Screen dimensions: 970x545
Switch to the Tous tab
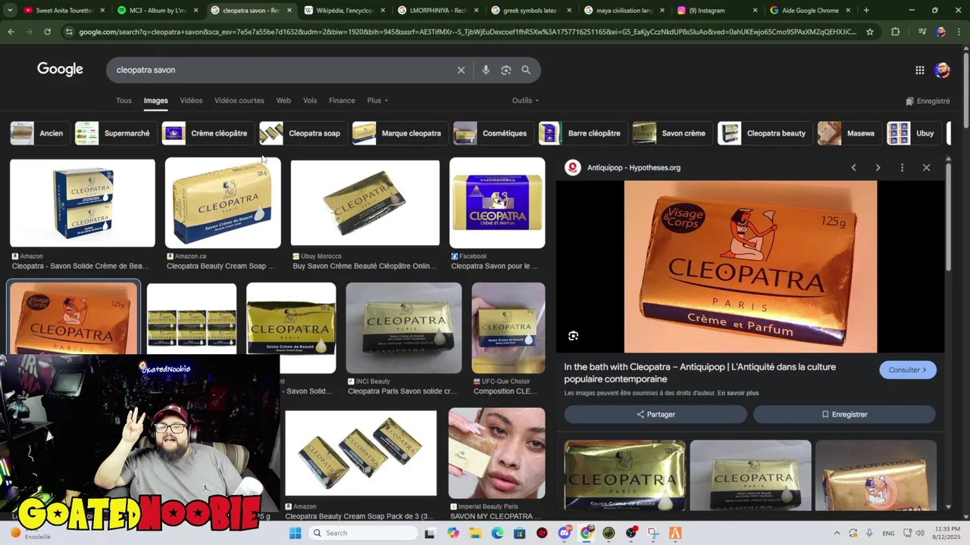[x=124, y=101]
